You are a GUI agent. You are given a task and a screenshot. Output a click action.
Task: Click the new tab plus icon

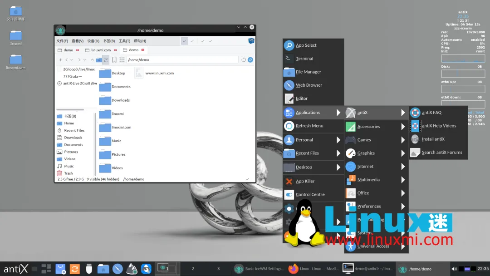pyautogui.click(x=60, y=60)
